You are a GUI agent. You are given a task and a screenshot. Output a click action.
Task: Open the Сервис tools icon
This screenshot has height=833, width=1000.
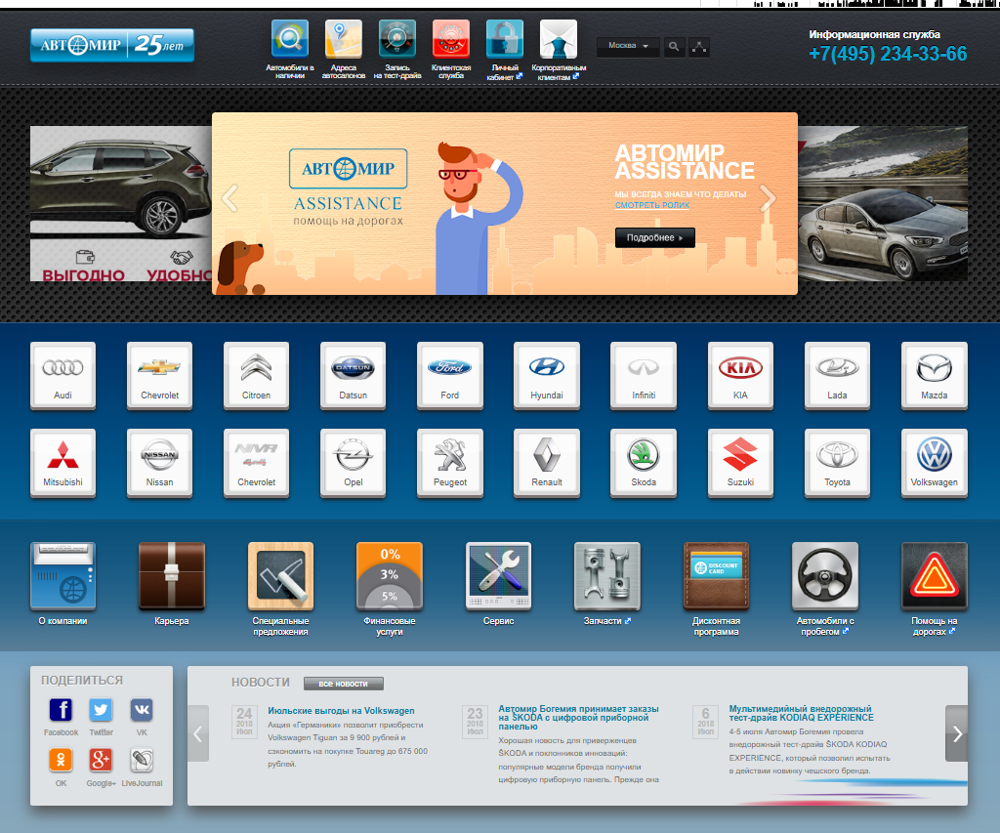(x=498, y=575)
